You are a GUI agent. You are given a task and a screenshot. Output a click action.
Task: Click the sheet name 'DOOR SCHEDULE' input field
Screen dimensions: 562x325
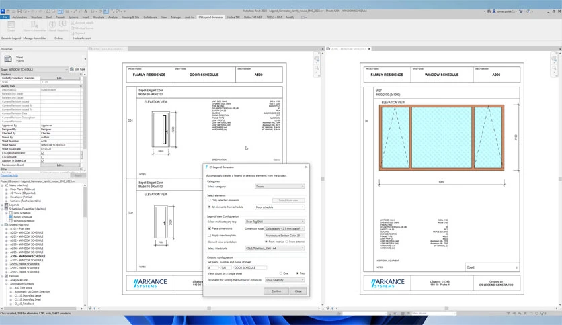(x=250, y=268)
